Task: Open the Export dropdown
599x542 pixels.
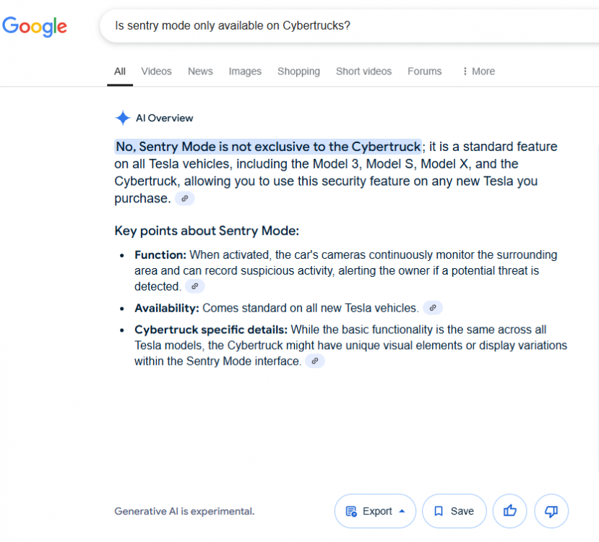Action: point(375,511)
